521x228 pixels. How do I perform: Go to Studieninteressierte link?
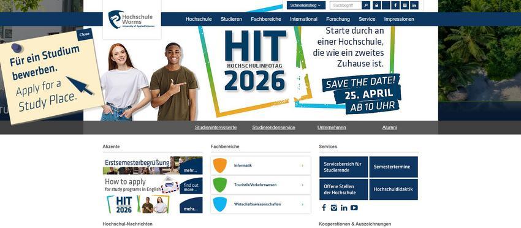[x=216, y=127]
